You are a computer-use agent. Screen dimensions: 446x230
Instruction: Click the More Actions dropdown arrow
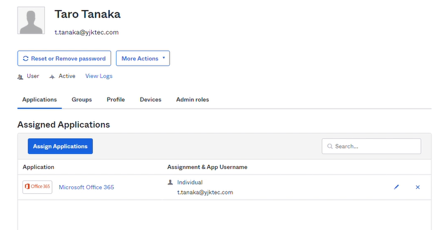point(164,58)
